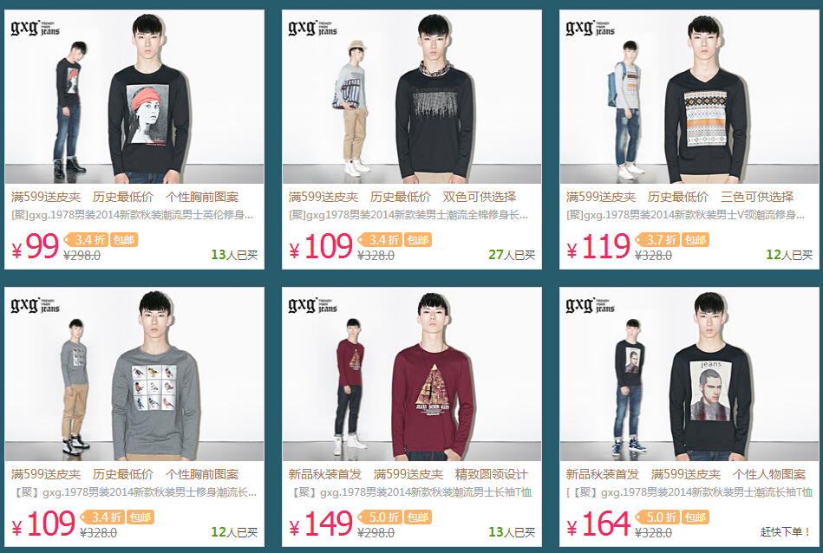Click the gxg jeans logo on ¥164 product
This screenshot has width=823, height=553.
(x=590, y=305)
